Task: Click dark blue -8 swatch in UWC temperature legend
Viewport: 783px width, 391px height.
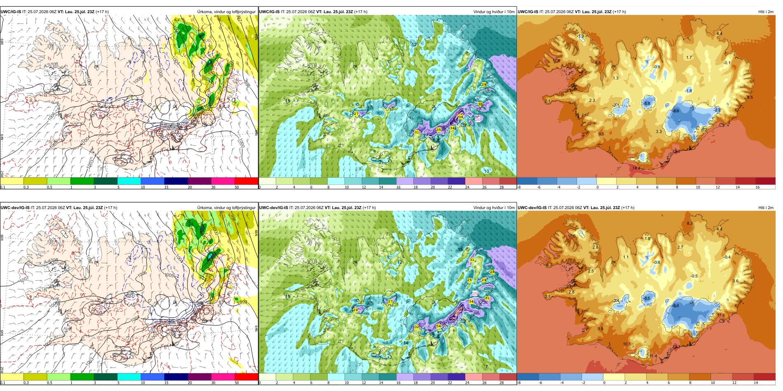Action: pos(527,181)
